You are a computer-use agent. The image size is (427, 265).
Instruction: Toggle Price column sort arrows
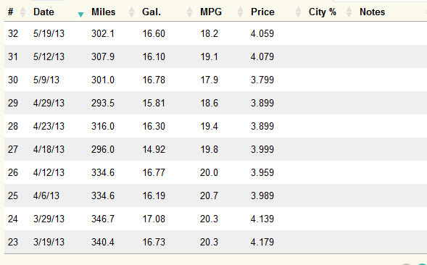click(x=298, y=12)
